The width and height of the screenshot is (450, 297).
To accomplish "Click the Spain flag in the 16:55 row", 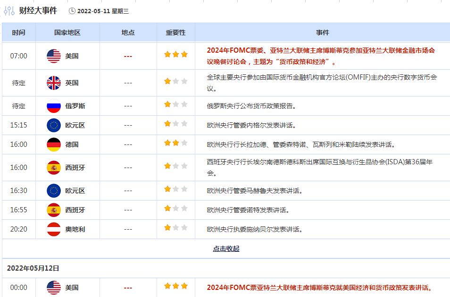I will (x=54, y=210).
